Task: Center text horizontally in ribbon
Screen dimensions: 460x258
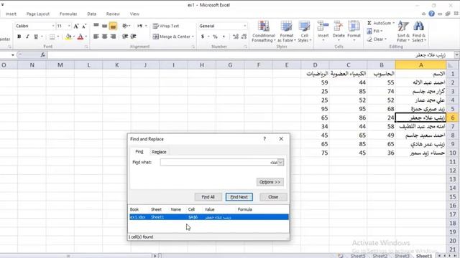Action: (104, 37)
